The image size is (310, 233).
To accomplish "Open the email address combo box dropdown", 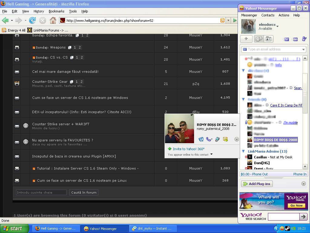I will pyautogui.click(x=303, y=49).
